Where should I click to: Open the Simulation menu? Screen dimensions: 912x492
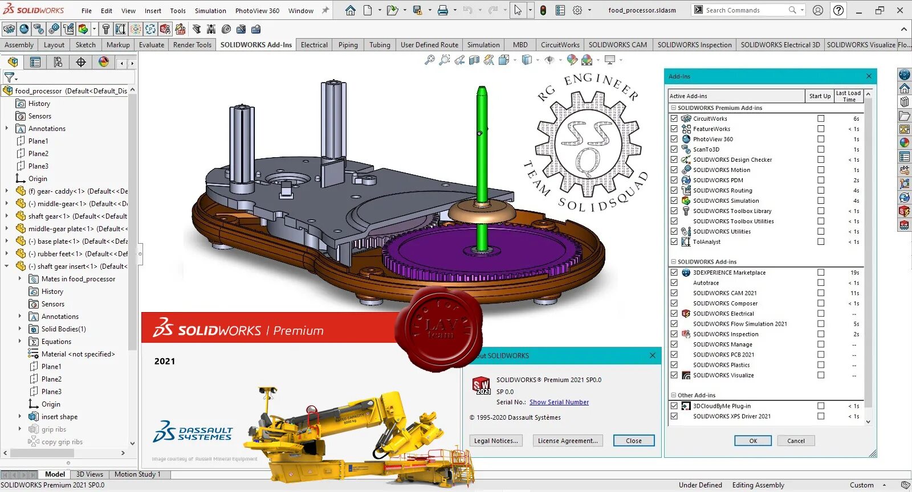(x=210, y=10)
